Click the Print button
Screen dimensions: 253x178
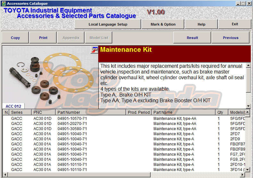click(x=43, y=38)
